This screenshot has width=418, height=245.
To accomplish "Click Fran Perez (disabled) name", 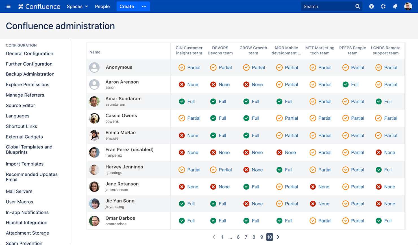I will (x=129, y=150).
